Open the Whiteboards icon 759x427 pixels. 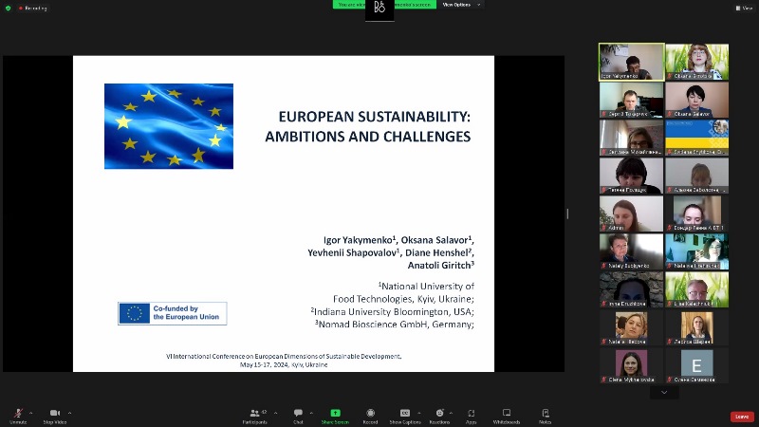click(507, 413)
